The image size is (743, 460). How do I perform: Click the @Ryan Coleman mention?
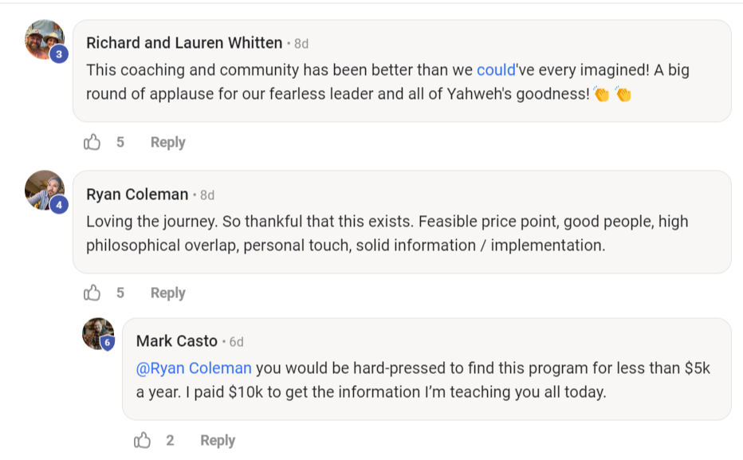click(x=194, y=368)
